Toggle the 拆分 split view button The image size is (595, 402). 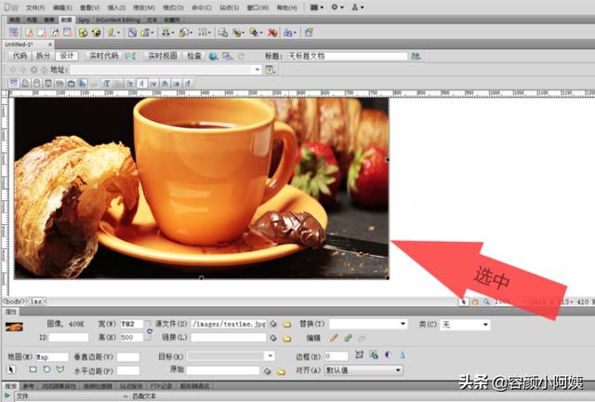click(x=43, y=56)
